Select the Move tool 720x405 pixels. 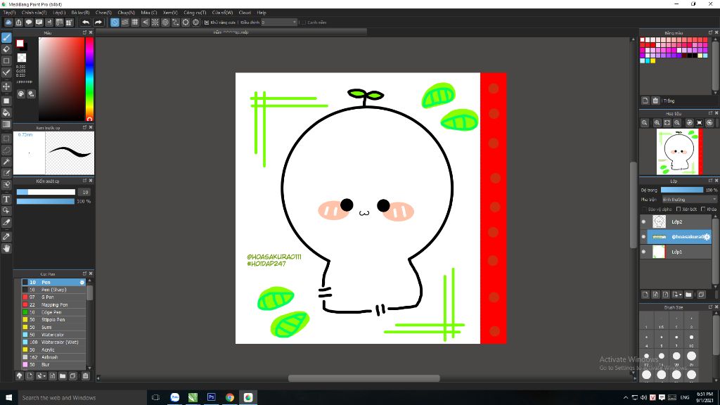[x=6, y=86]
